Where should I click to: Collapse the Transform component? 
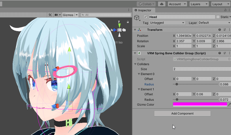point(135,30)
